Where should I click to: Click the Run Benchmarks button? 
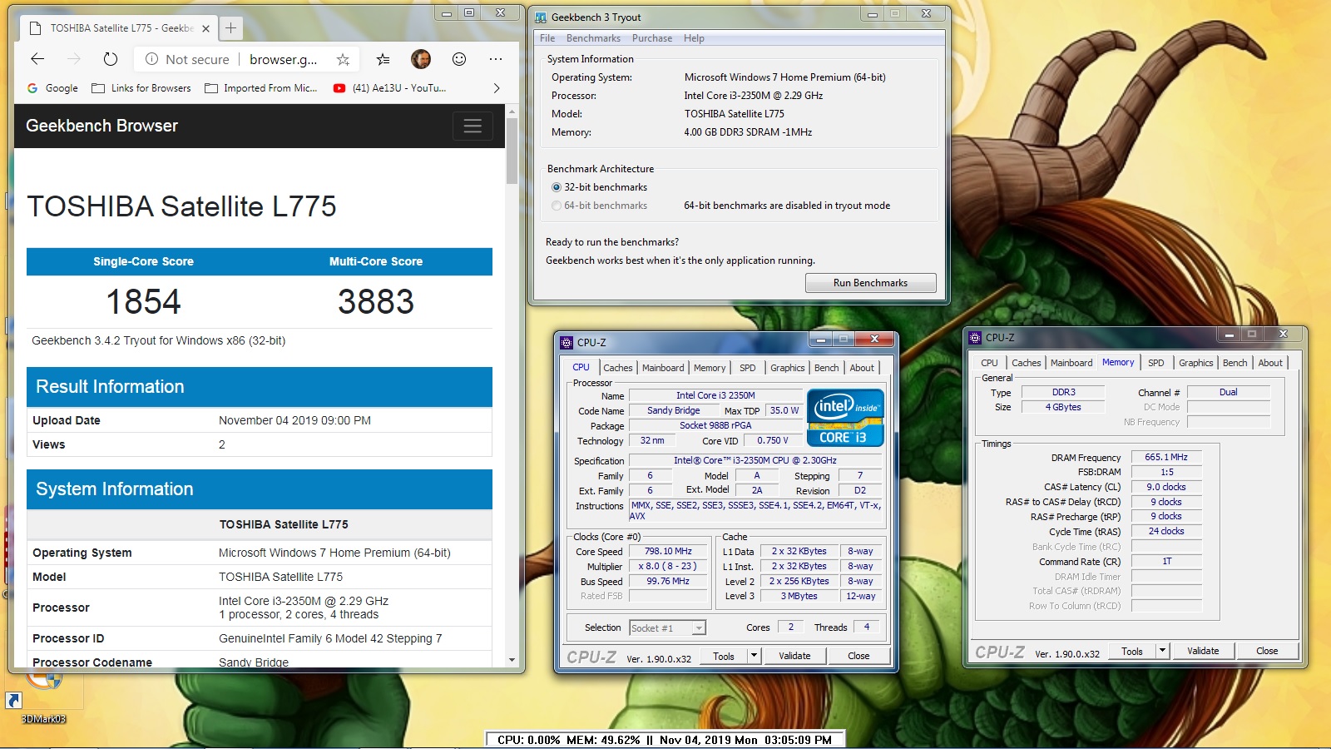870,283
